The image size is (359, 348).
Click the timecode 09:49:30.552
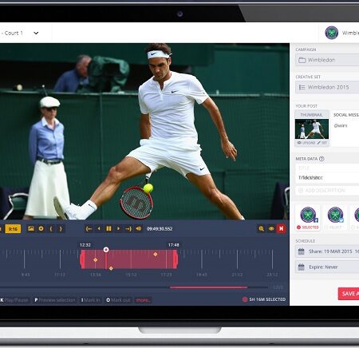pos(160,229)
